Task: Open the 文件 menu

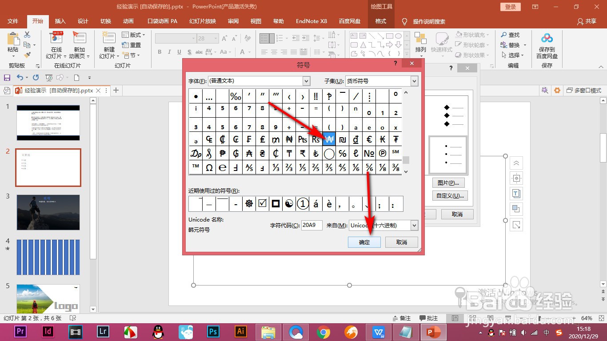Action: [13, 21]
